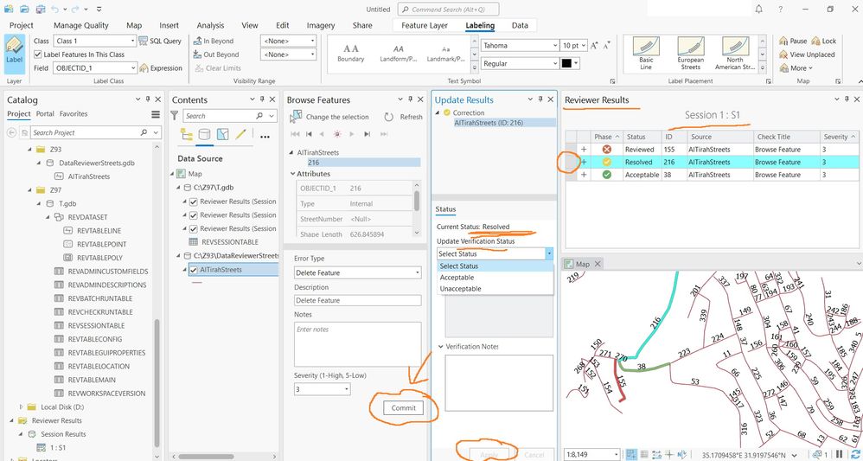Toggle snapping in map status bar
This screenshot has width=863, height=461.
[631, 454]
